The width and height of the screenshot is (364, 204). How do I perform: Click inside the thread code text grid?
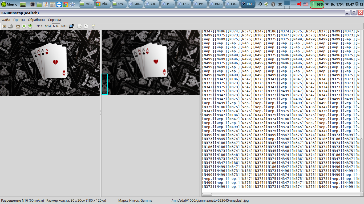[281, 111]
